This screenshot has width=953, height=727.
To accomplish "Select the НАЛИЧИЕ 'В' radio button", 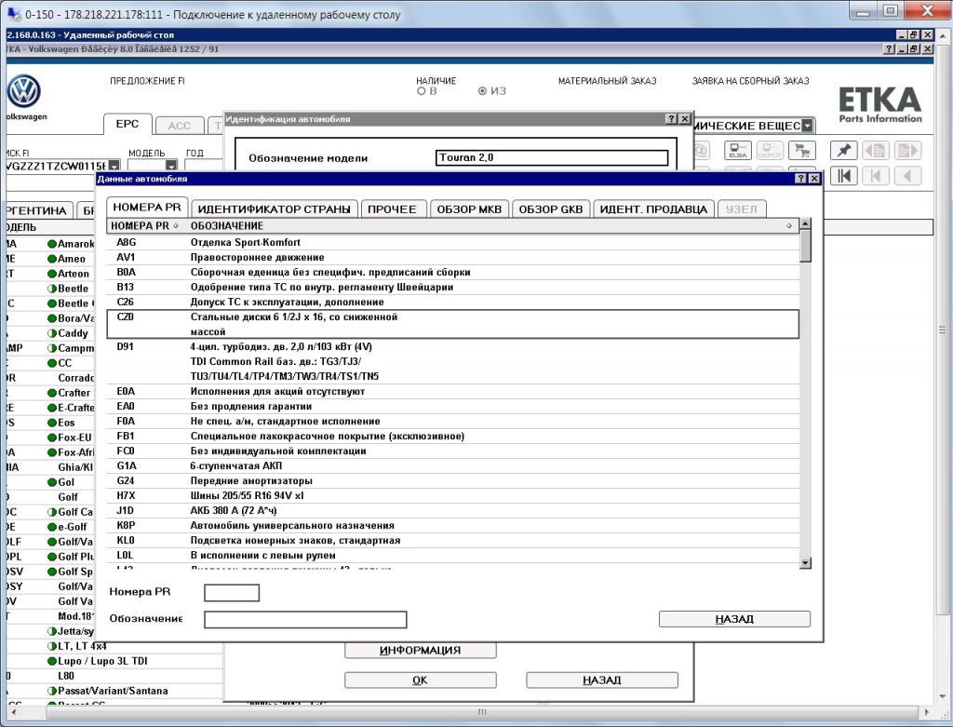I will (422, 91).
